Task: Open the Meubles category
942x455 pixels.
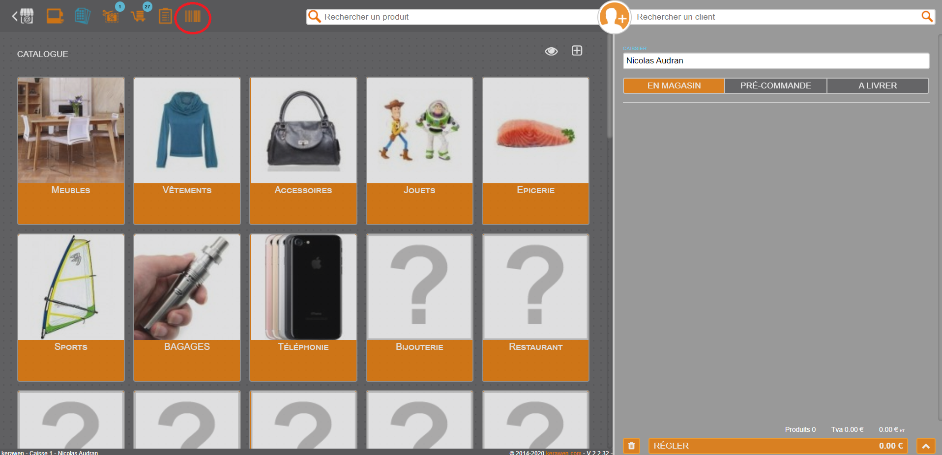Action: pyautogui.click(x=71, y=150)
